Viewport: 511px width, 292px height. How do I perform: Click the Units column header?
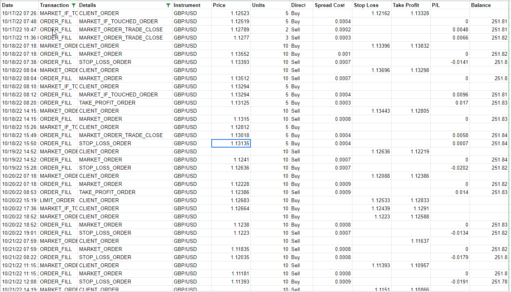pos(270,5)
